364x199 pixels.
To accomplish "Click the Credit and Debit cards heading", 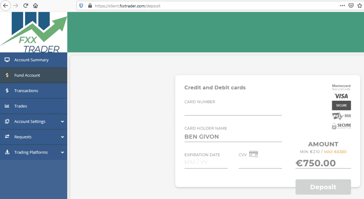I will (215, 88).
